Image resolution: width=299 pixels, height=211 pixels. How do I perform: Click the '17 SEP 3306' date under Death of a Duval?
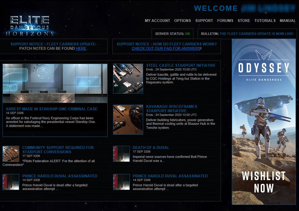(x=142, y=151)
